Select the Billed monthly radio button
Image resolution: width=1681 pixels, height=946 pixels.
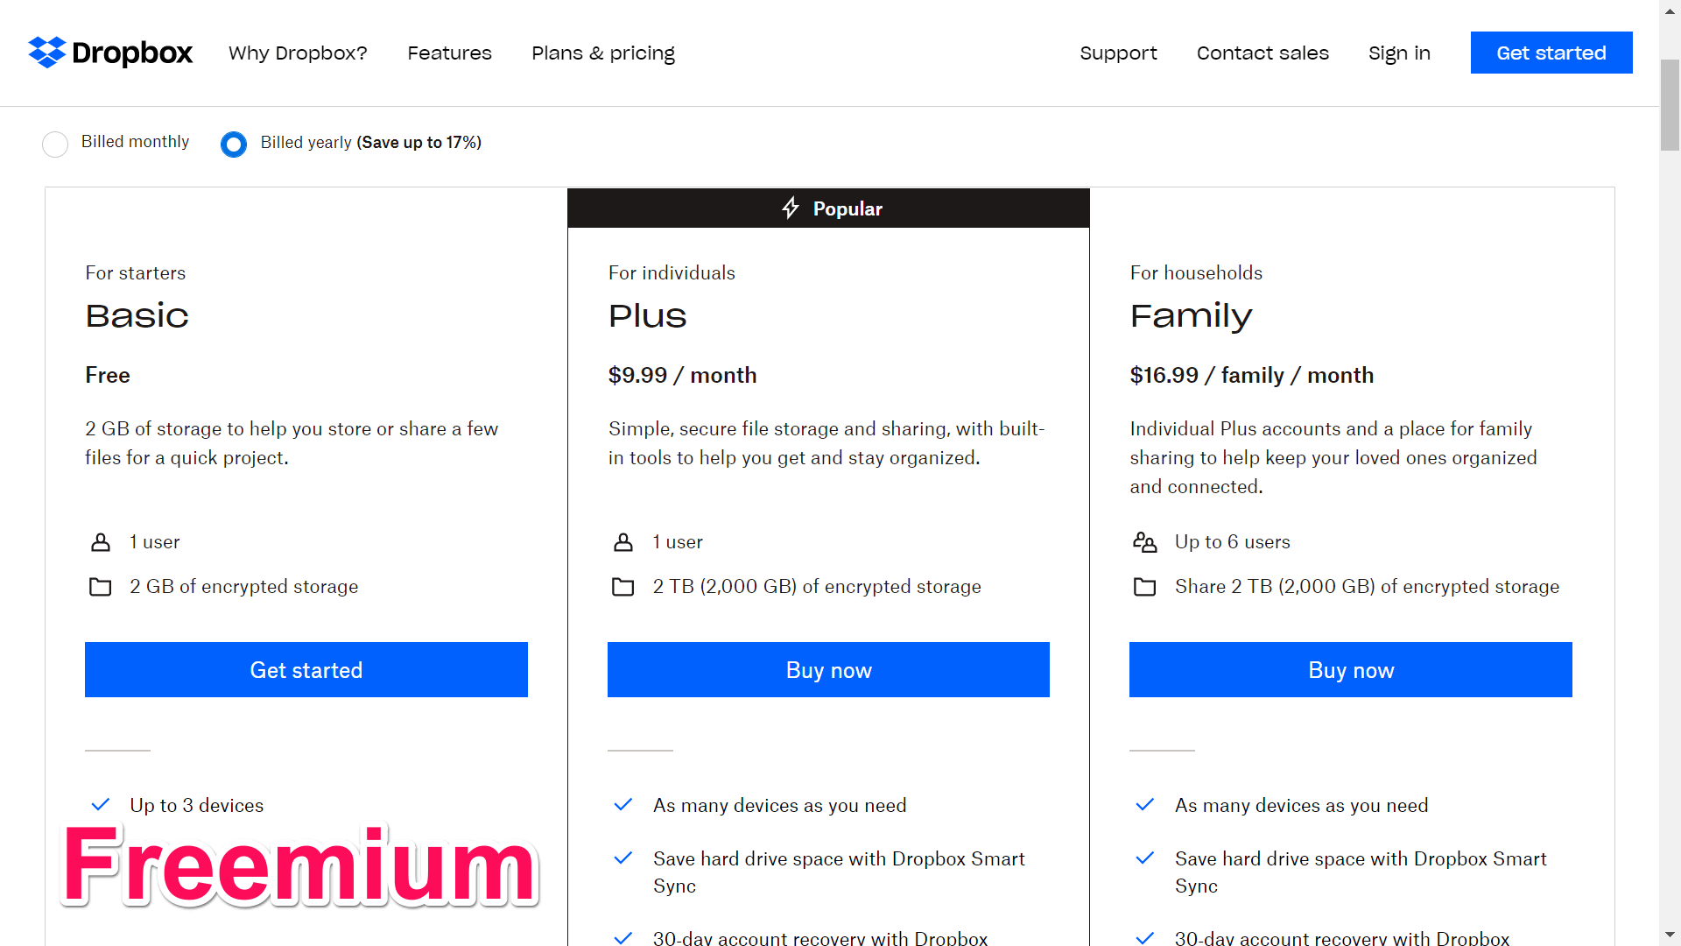coord(55,145)
